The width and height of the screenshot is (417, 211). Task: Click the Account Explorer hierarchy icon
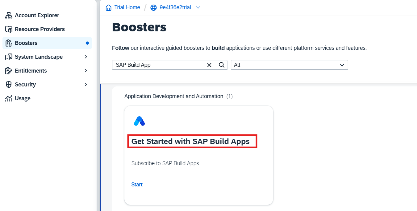[9, 15]
